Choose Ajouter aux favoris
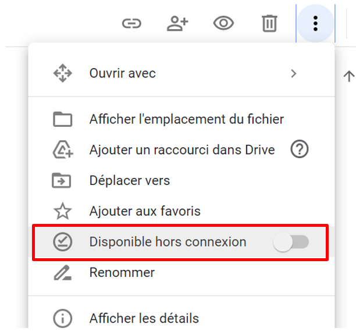356x335 pixels. pos(181,211)
